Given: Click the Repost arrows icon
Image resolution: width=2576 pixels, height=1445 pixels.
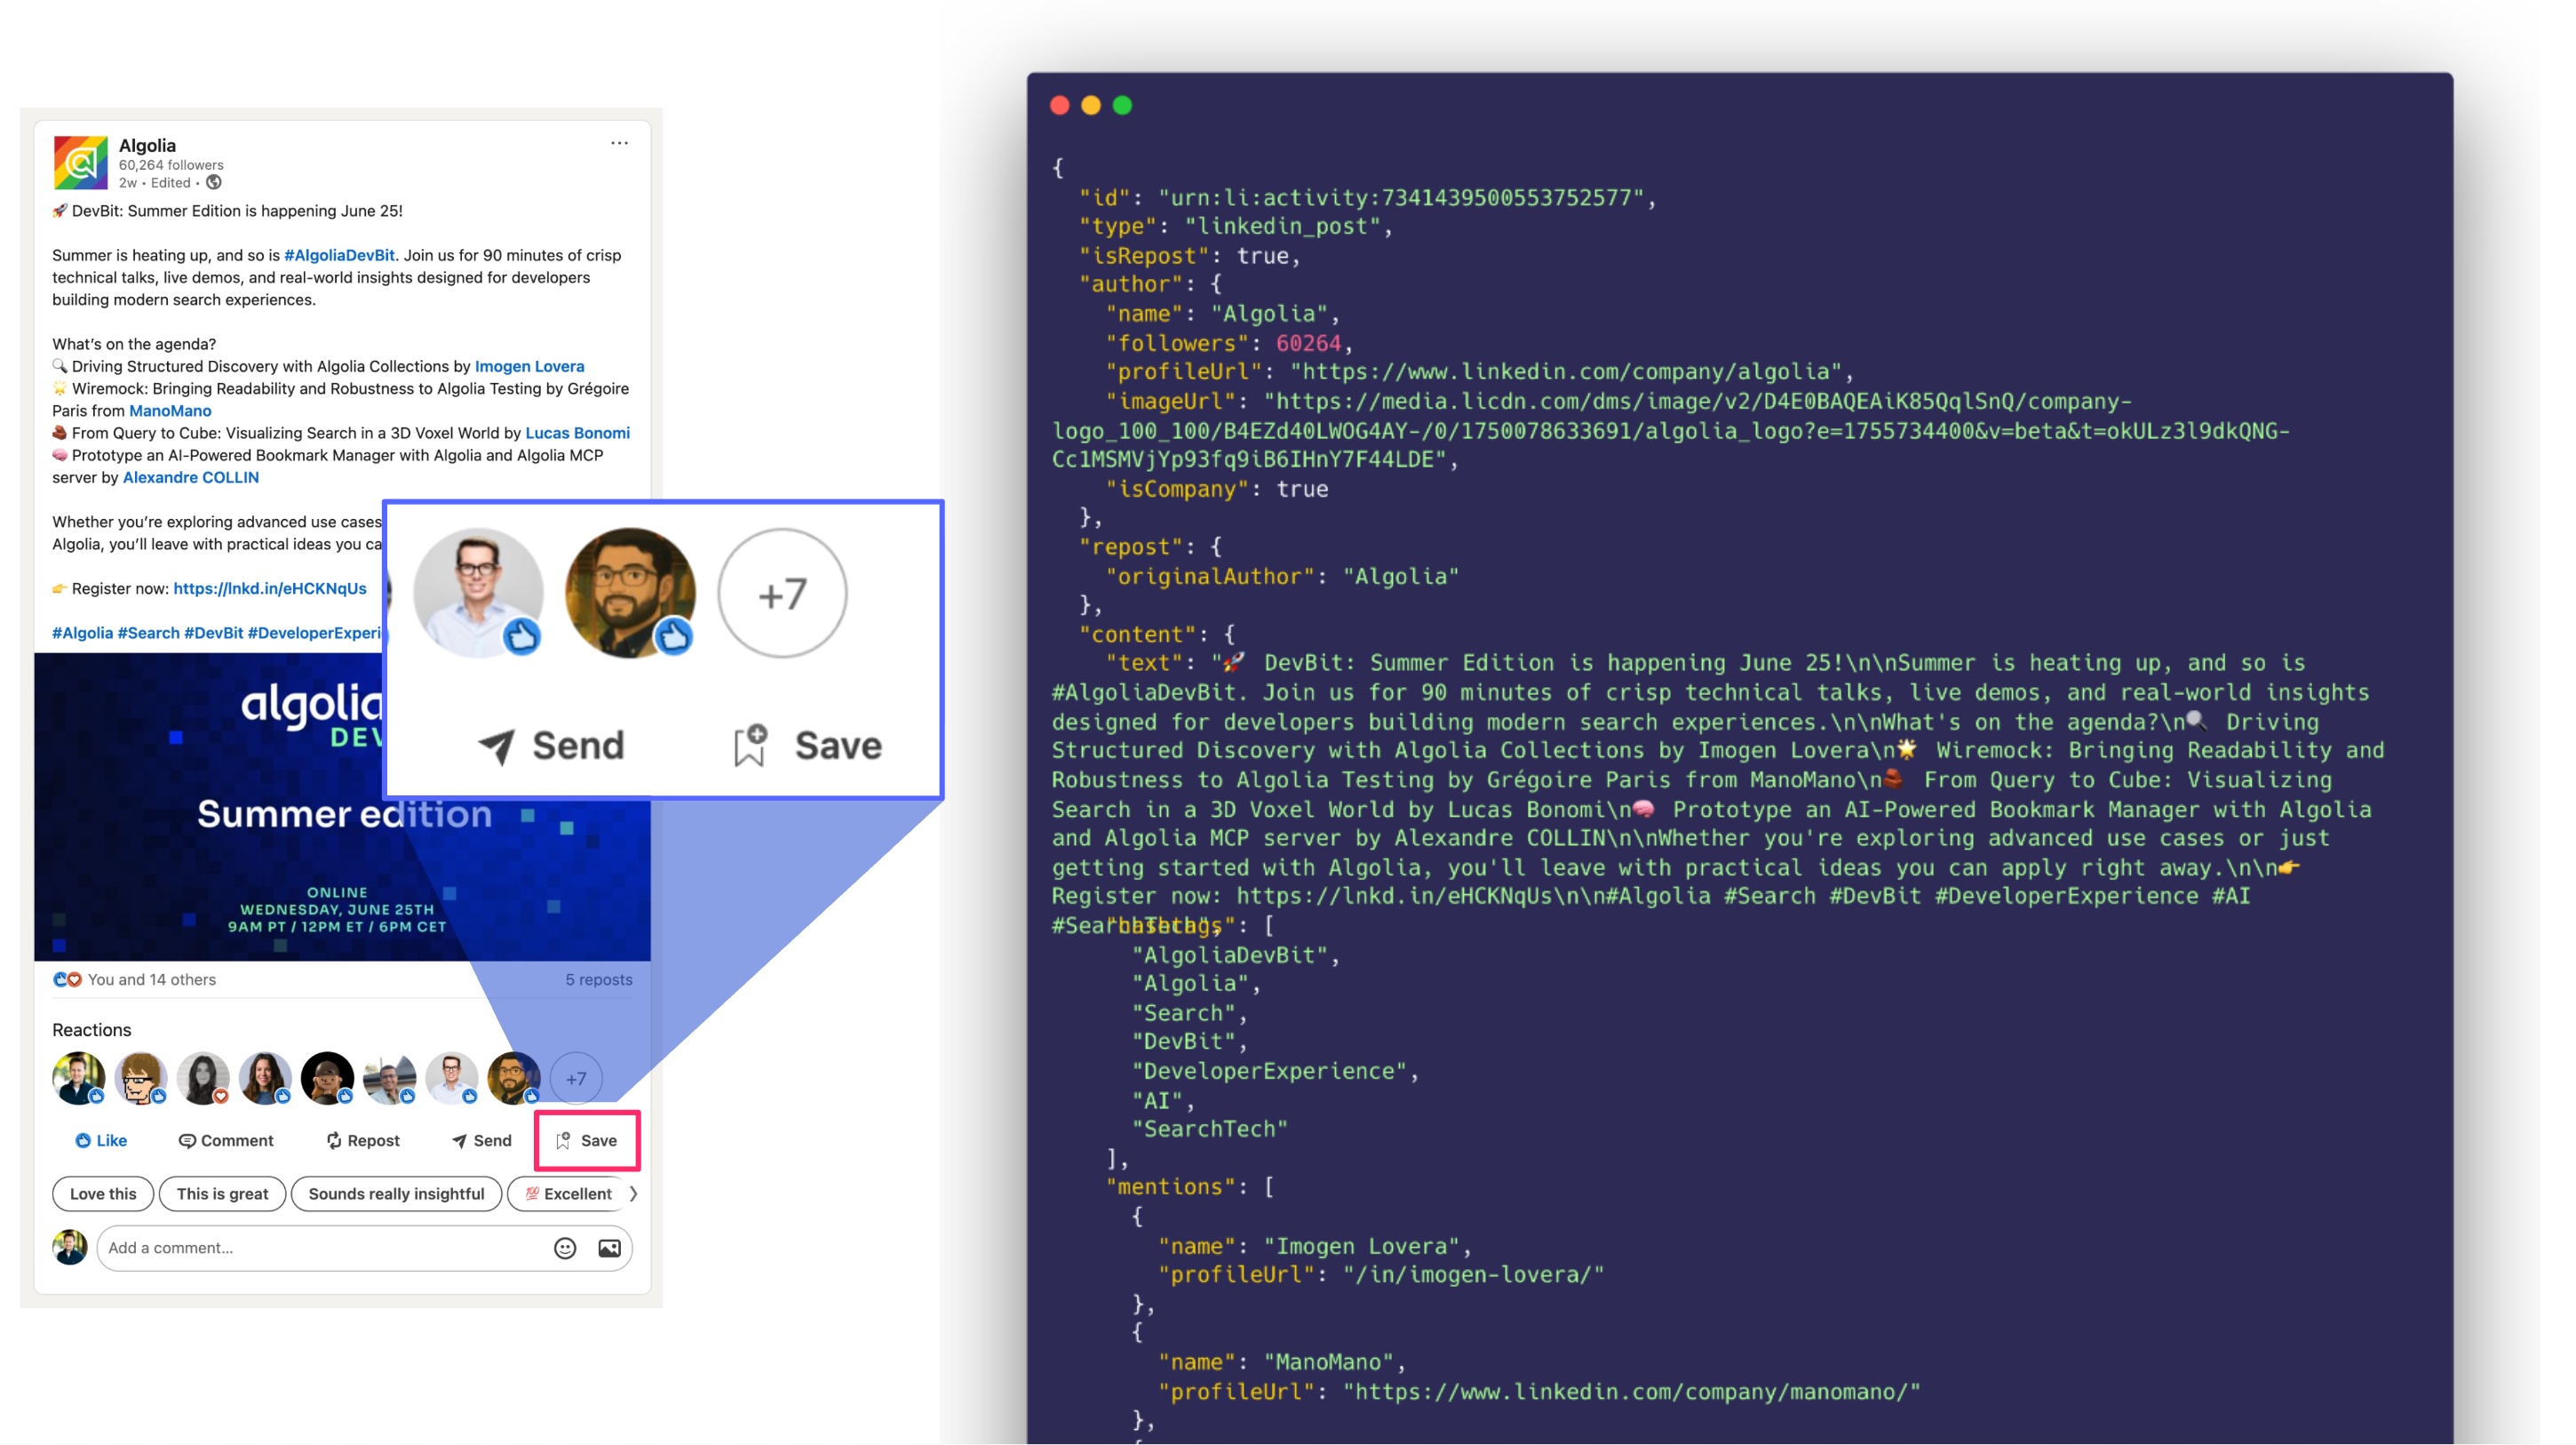Looking at the screenshot, I should point(334,1140).
